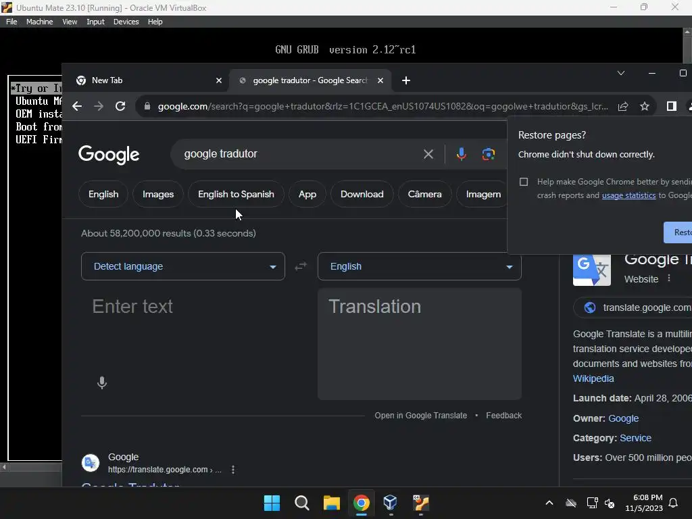This screenshot has width=692, height=519.
Task: Bookmark this page with the star
Action: [645, 106]
